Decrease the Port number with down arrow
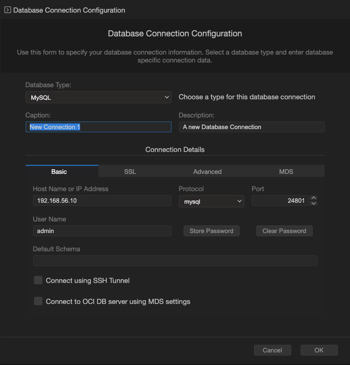350x365 pixels. coord(314,203)
